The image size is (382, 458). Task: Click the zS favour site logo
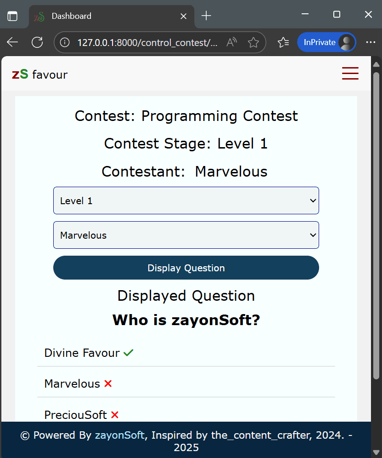40,74
